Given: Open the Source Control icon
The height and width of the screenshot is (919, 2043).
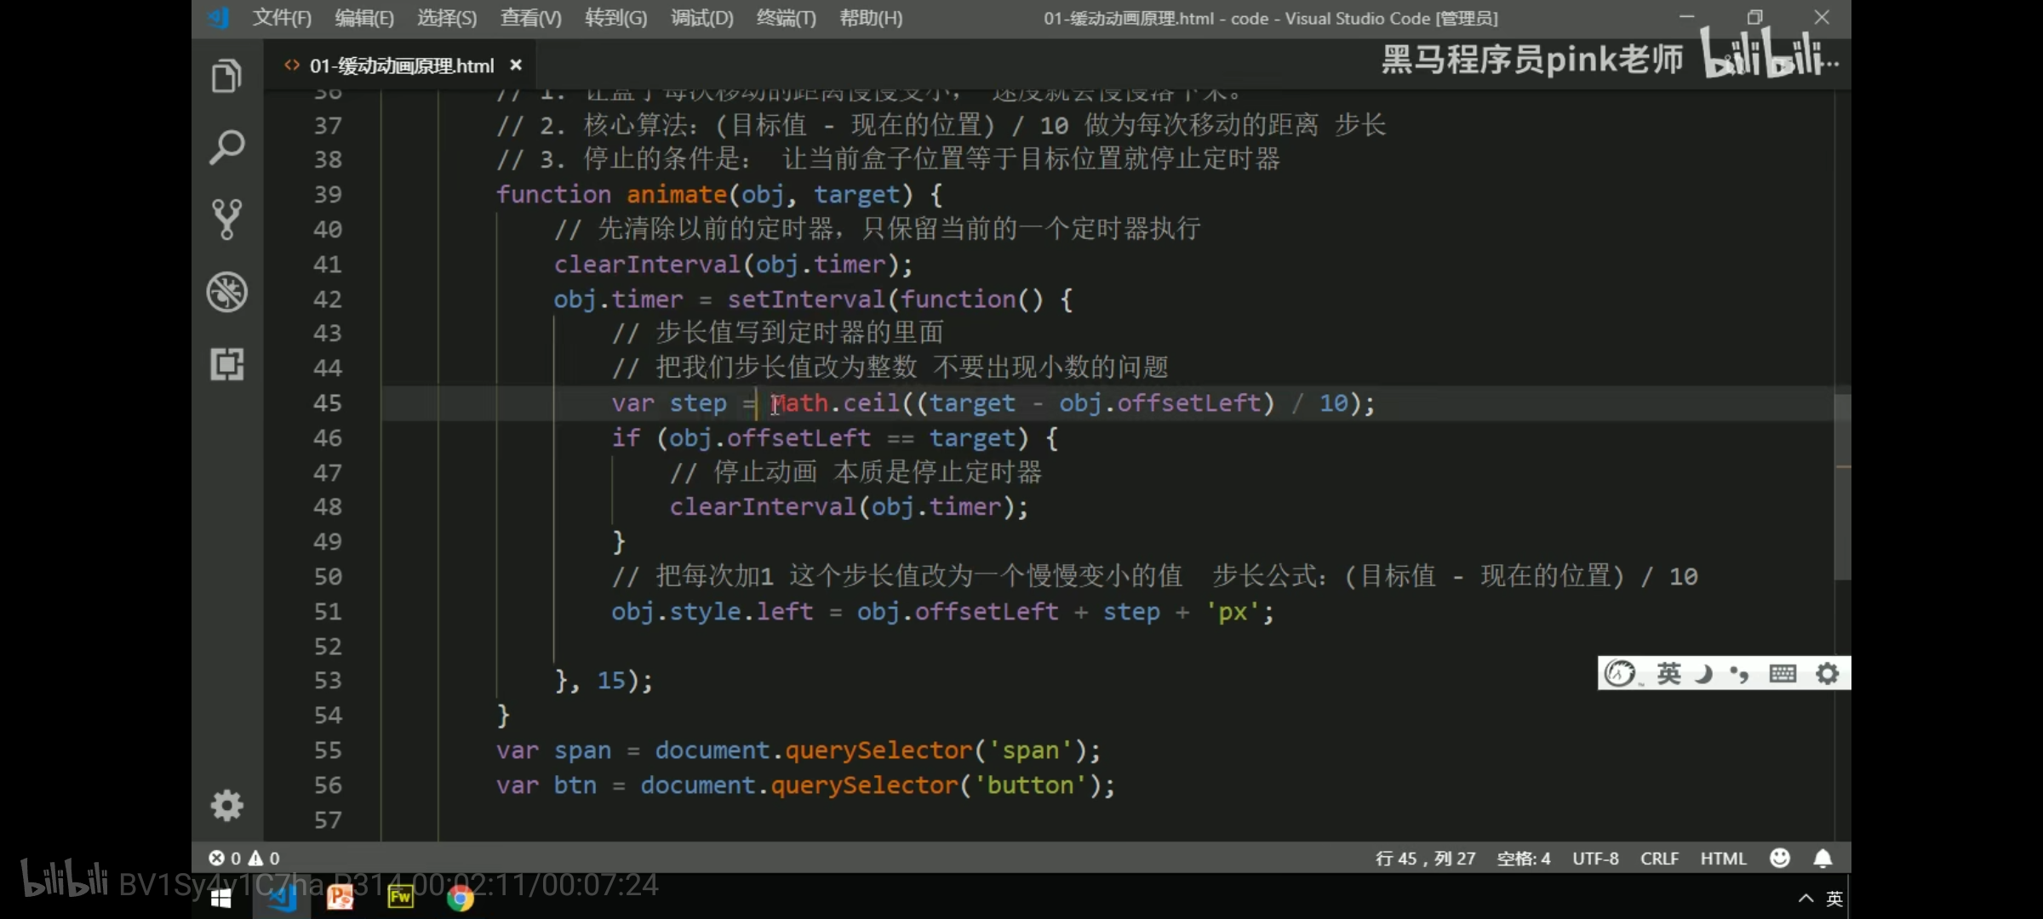Looking at the screenshot, I should pyautogui.click(x=226, y=220).
